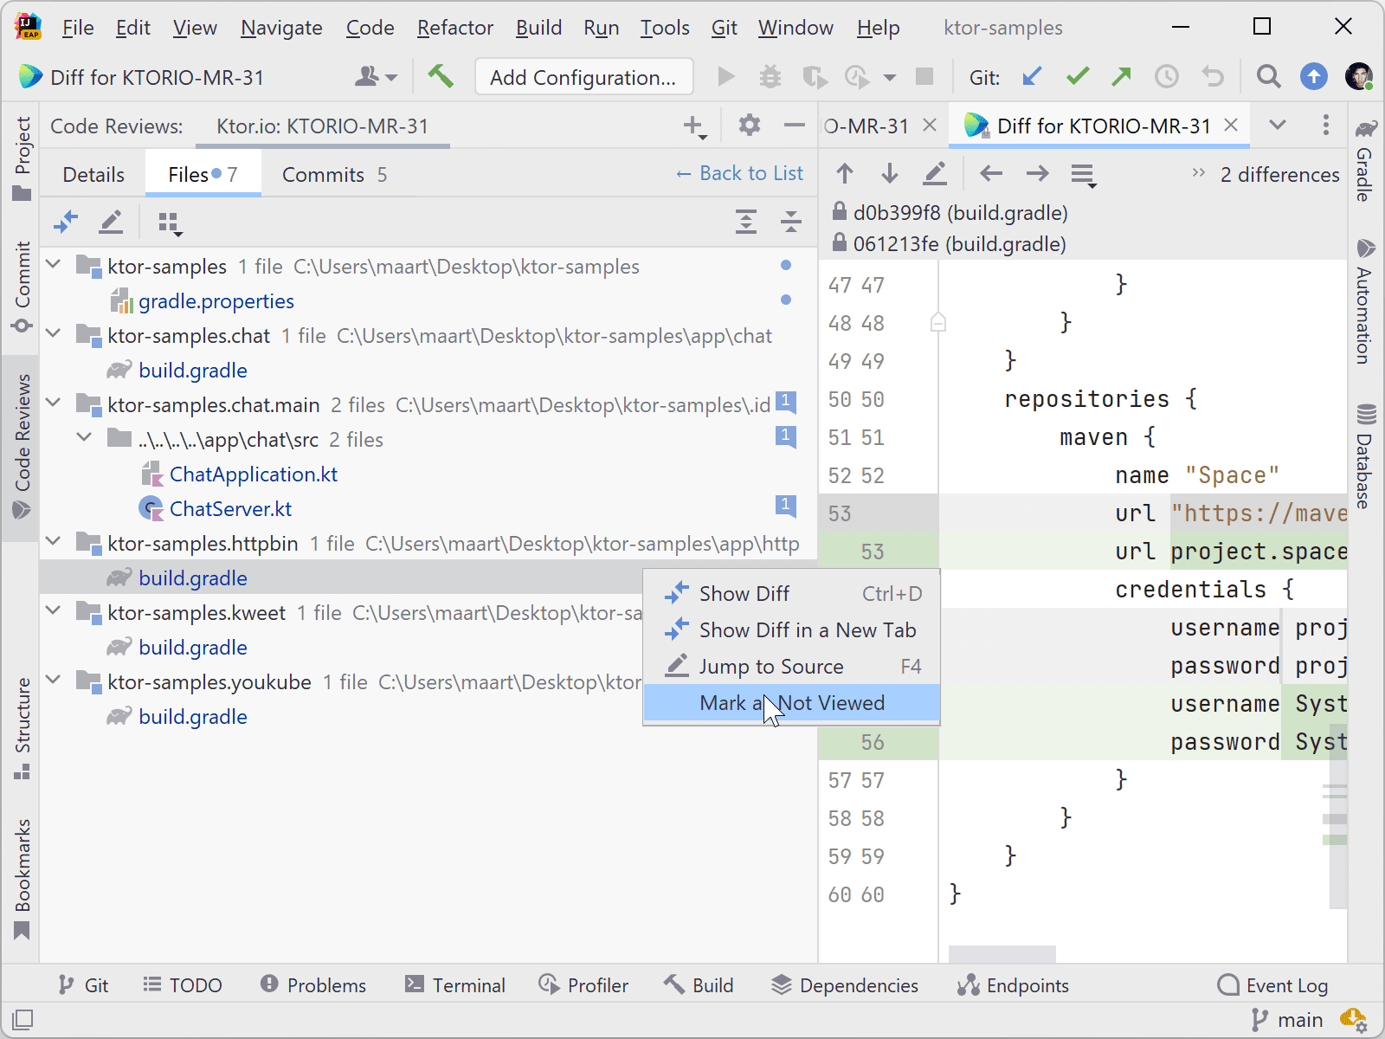Toggle the Bookmarks tool window

(22, 879)
